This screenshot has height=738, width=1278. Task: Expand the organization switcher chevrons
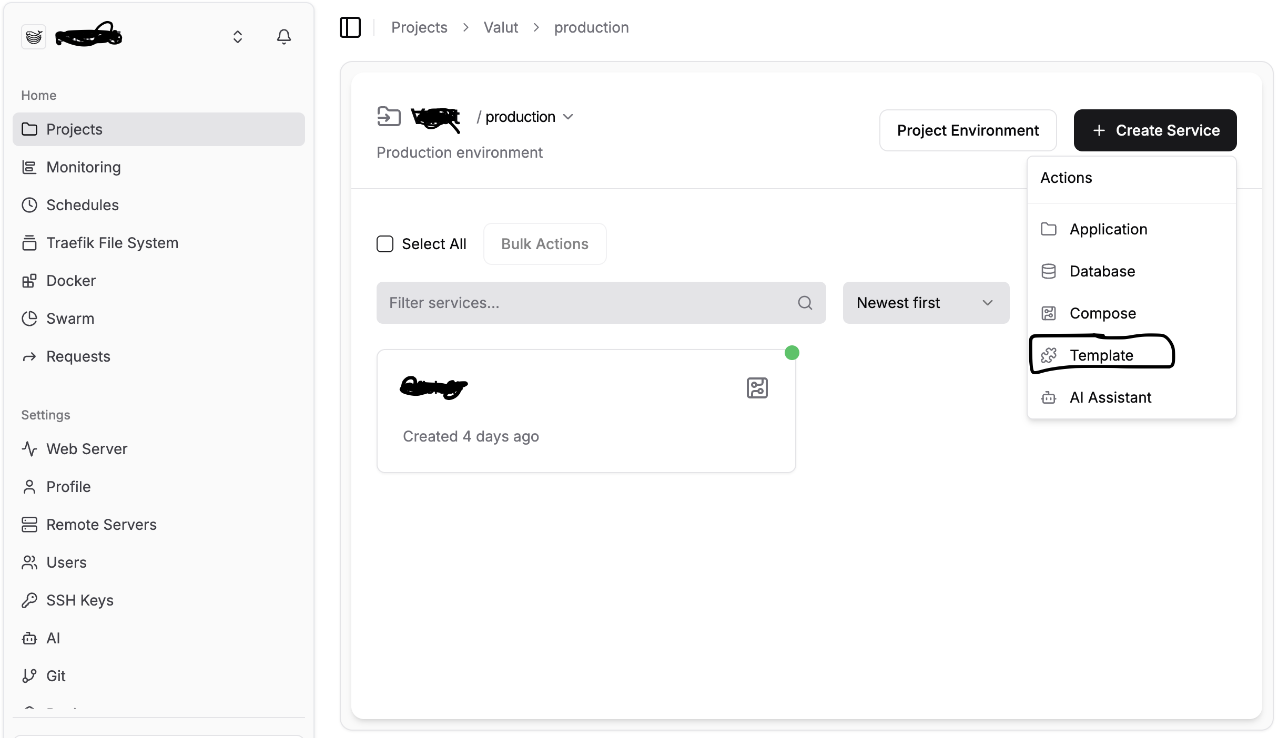click(238, 36)
